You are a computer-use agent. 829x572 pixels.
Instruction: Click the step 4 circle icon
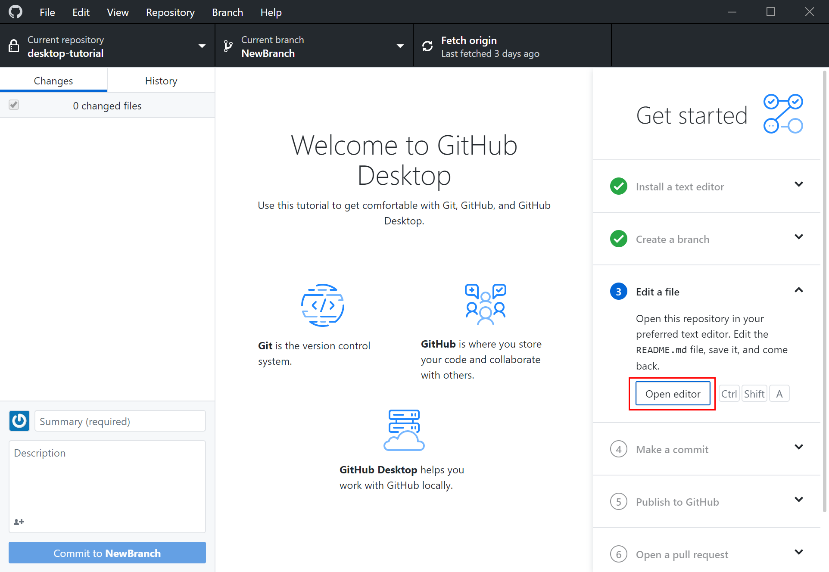(619, 449)
